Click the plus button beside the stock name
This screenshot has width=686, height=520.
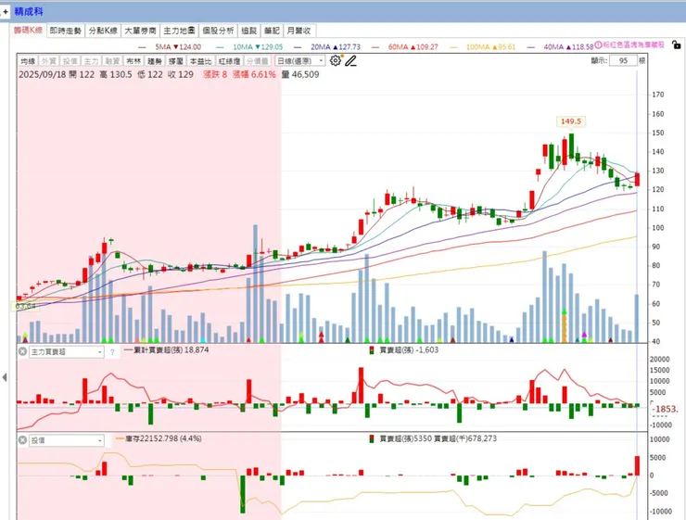(6, 12)
